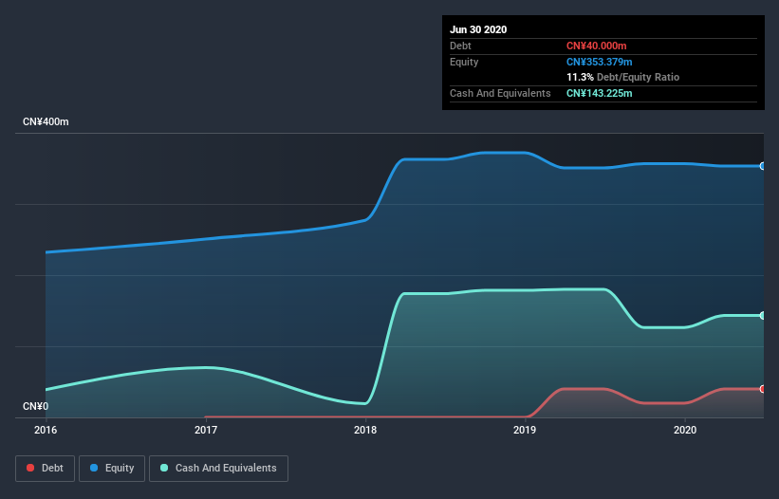Toggle the Debt legend button
Viewport: 779px width, 499px height.
click(x=45, y=469)
